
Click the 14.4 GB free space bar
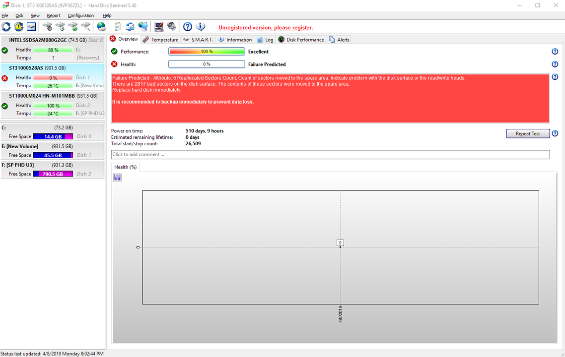pyautogui.click(x=53, y=136)
